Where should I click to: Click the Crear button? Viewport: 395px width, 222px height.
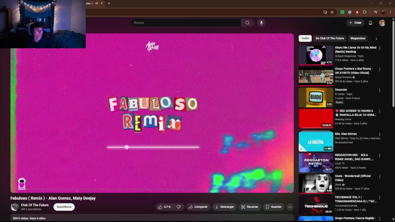click(355, 23)
